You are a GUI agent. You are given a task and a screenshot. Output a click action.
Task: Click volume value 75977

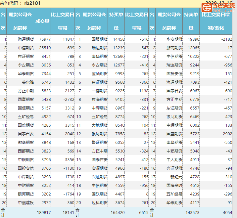(x=45, y=39)
